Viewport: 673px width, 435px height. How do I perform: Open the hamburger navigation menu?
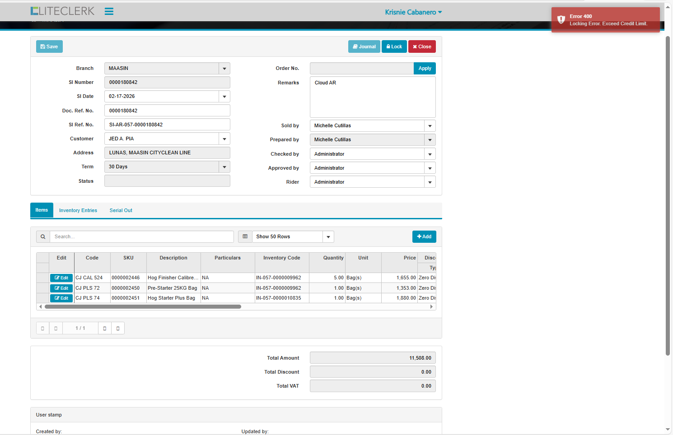pos(109,12)
